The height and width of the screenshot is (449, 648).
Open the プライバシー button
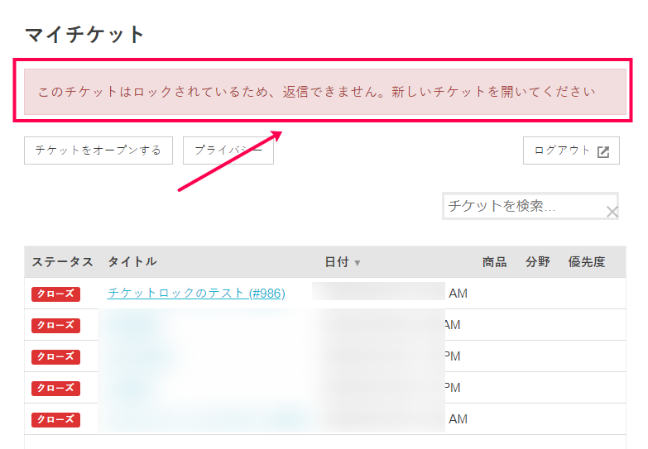pyautogui.click(x=228, y=150)
